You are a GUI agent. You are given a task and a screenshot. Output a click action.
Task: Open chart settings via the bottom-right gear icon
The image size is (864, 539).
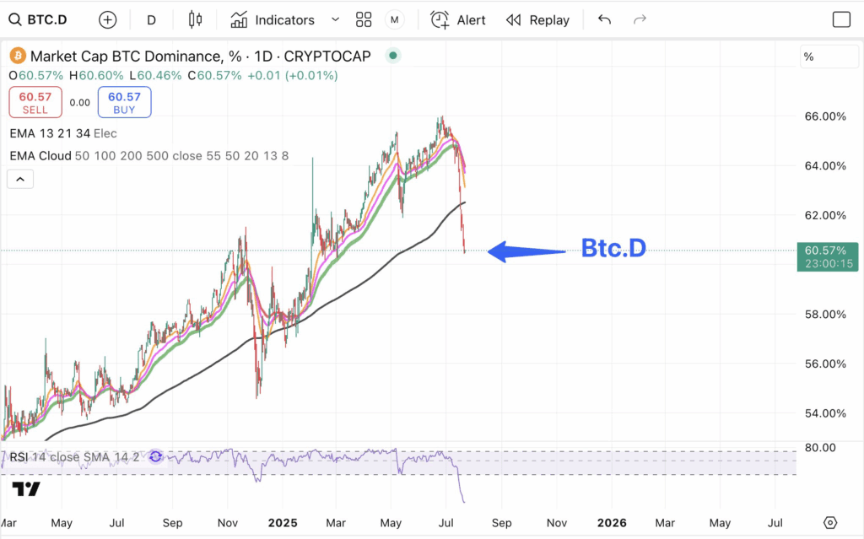830,522
